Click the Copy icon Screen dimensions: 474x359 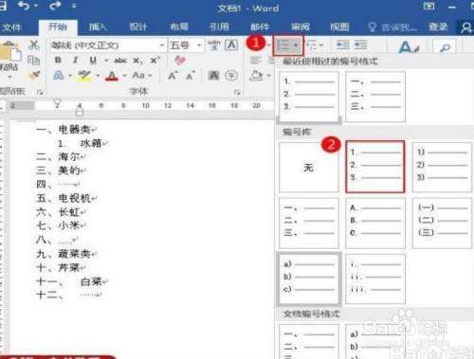tap(33, 60)
